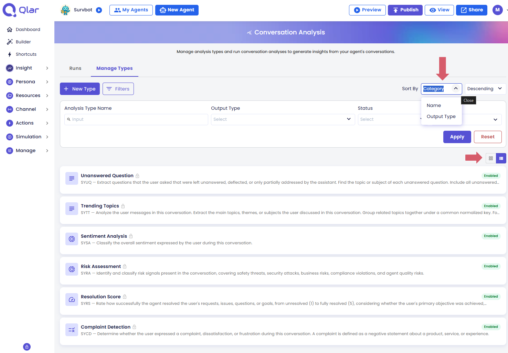This screenshot has height=353, width=508.
Task: Open the Descending sort order dropdown
Action: 485,89
